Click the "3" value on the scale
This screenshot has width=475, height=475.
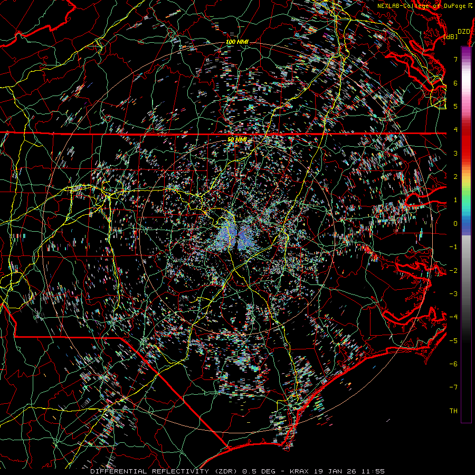pos(455,153)
